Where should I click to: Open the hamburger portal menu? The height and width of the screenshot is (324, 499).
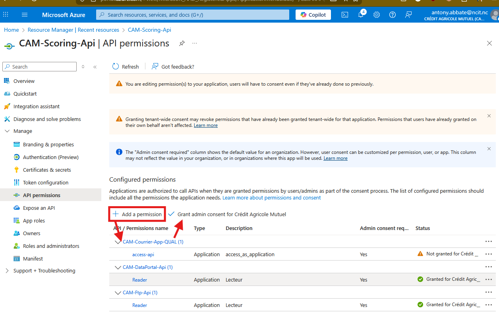(25, 15)
